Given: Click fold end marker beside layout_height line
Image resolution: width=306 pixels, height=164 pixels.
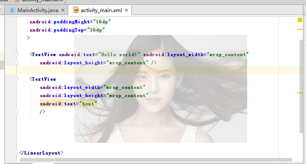Looking at the screenshot, I should click(16, 63).
